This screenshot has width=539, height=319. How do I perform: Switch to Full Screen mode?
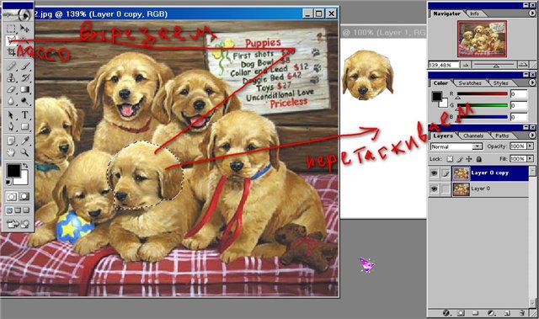[26, 210]
